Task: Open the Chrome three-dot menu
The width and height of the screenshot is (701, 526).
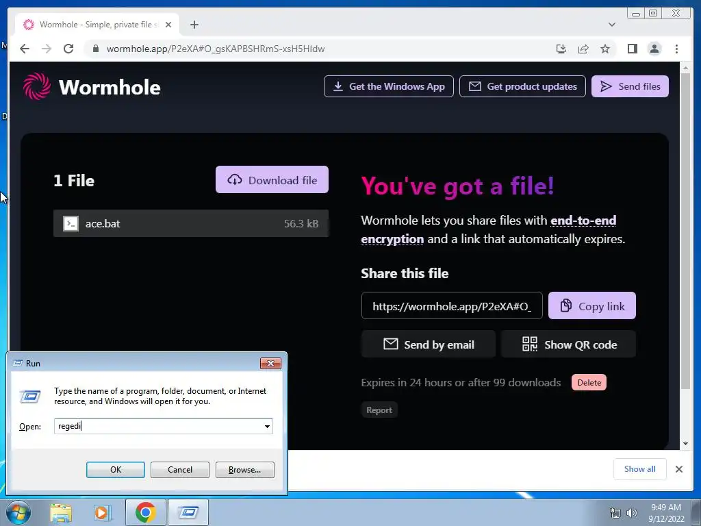Action: tap(676, 49)
